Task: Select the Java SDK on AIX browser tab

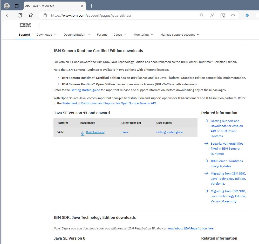Action: coord(54,6)
